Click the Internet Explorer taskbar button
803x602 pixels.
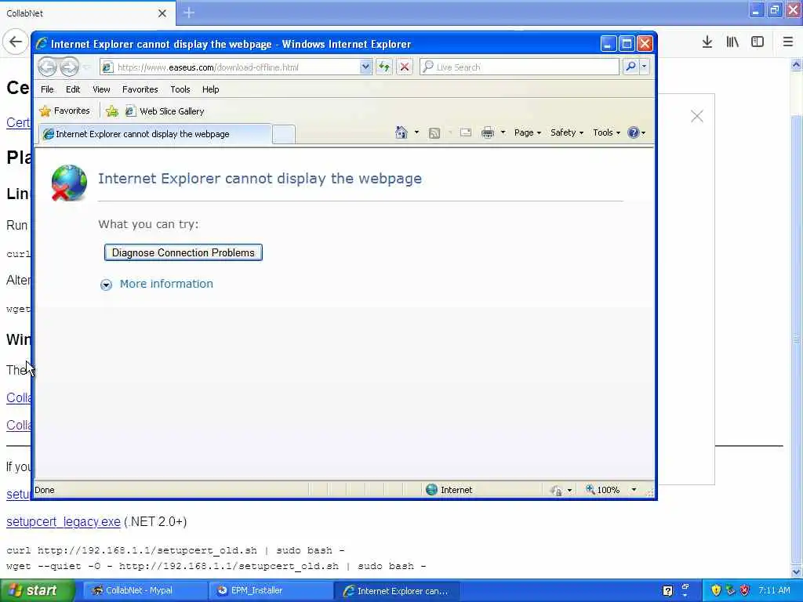(x=398, y=591)
